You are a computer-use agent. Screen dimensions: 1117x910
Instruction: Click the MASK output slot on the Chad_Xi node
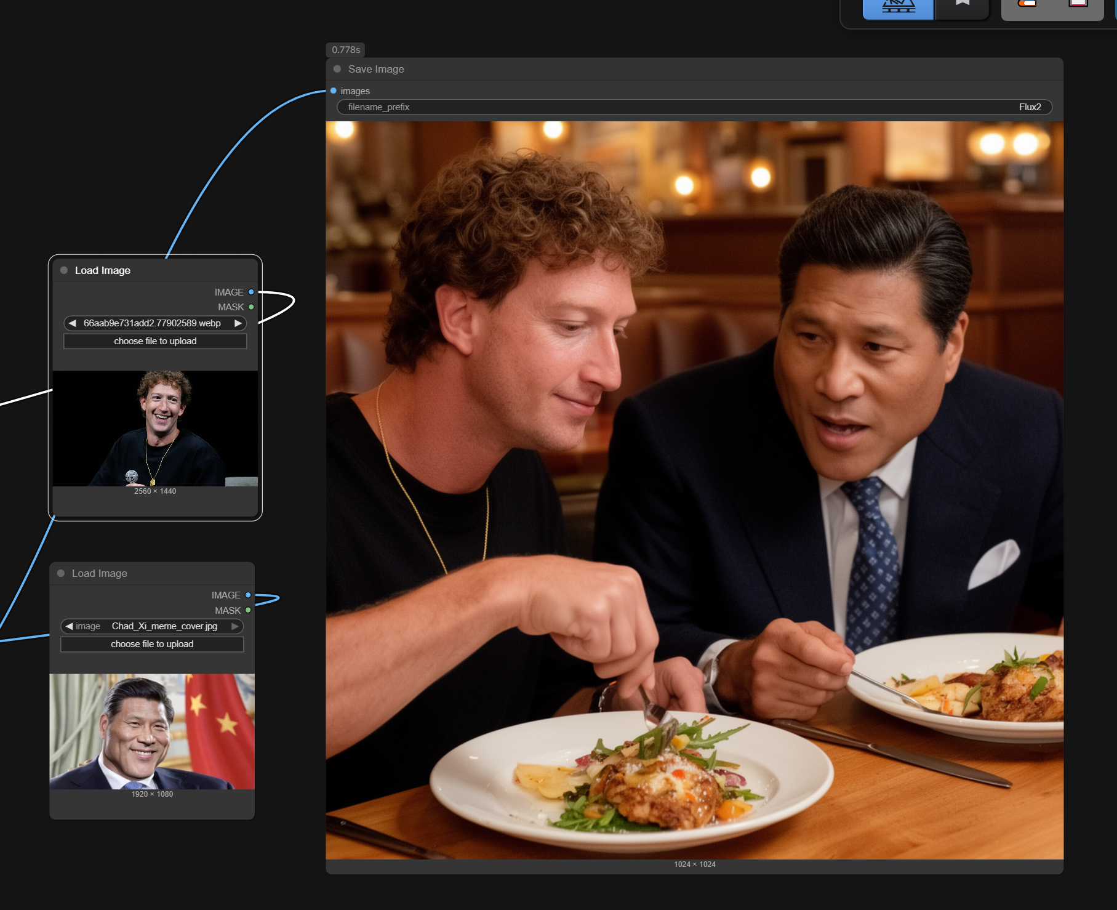(x=248, y=610)
